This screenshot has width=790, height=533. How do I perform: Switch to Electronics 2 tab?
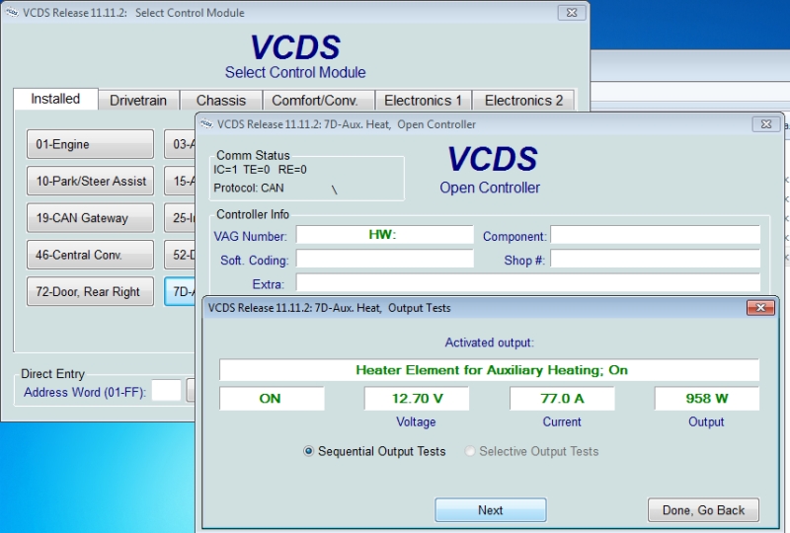pyautogui.click(x=523, y=101)
